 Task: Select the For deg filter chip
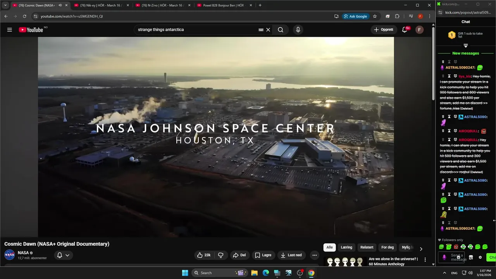pos(387,247)
